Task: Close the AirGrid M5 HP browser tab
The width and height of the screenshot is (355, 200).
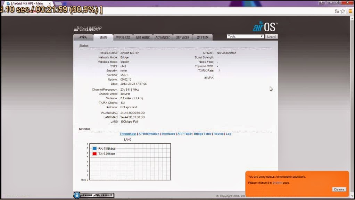Action: click(50, 3)
